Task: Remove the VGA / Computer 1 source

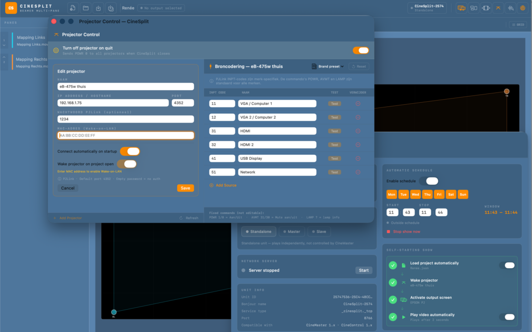Action: 357,104
